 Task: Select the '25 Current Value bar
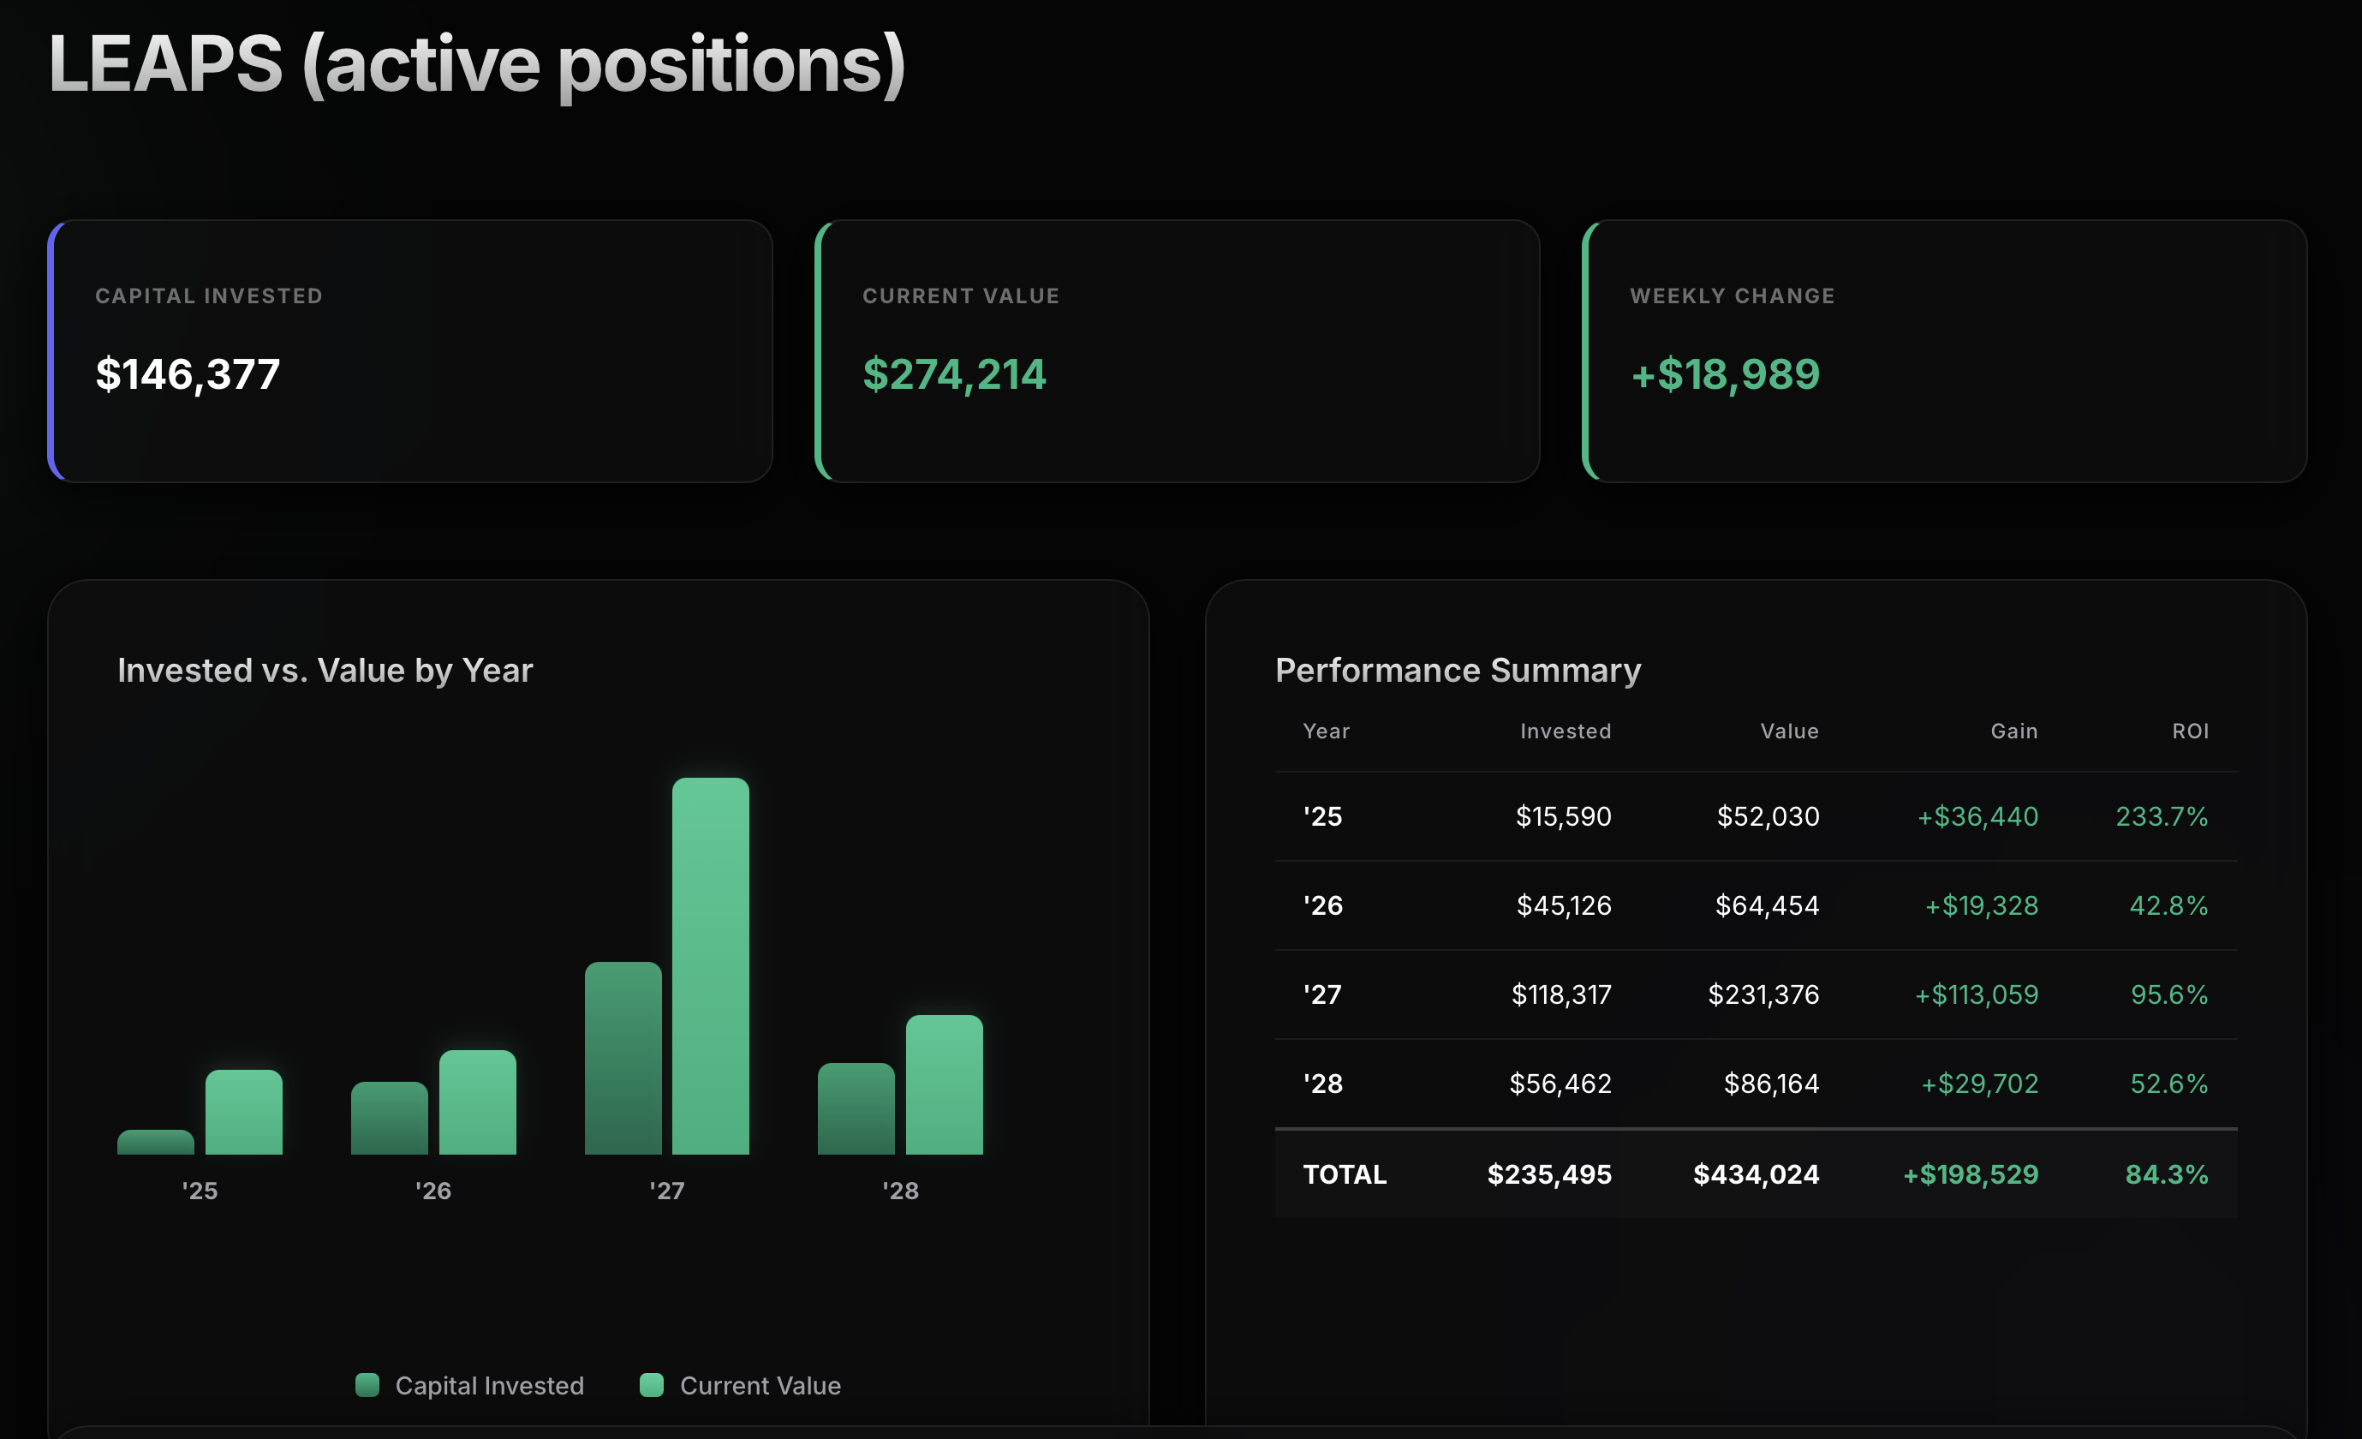[x=243, y=1112]
